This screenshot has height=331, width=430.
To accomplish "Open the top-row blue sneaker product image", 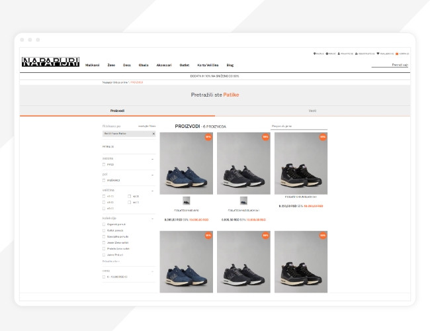I will point(186,164).
